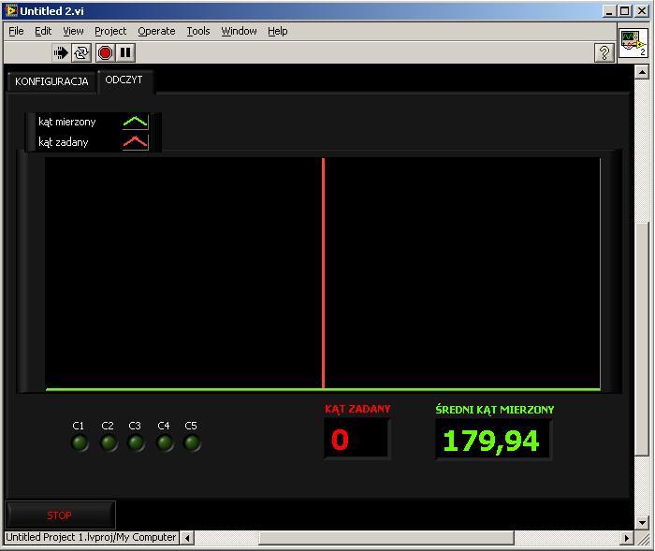Click the vertical scrollbar thumb
The height and width of the screenshot is (551, 655).
(x=642, y=340)
